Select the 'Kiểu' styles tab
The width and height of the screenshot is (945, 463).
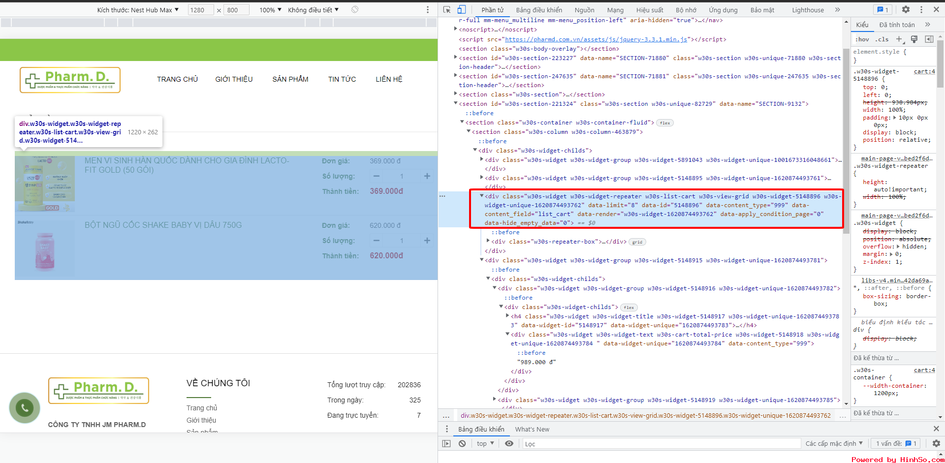(x=862, y=25)
